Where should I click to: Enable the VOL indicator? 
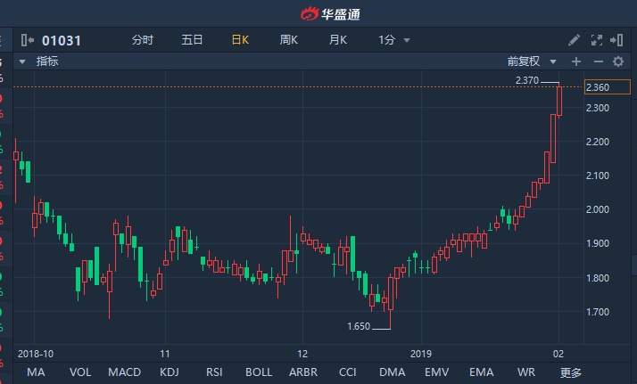[x=80, y=372]
